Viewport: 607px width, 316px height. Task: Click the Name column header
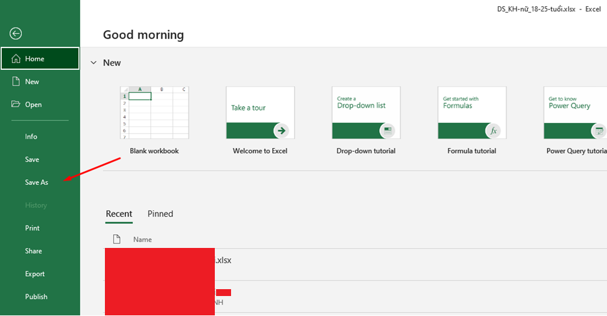142,239
